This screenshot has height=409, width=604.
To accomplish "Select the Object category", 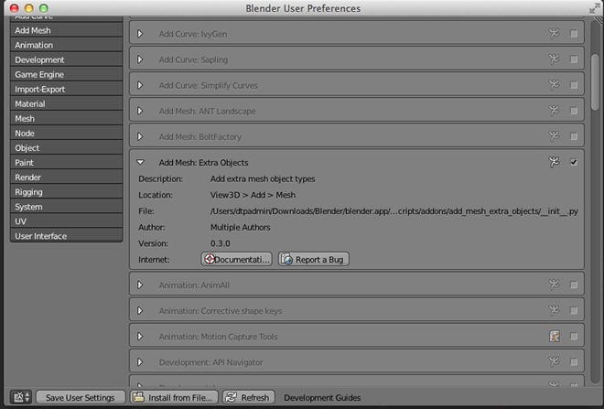I will tap(66, 147).
